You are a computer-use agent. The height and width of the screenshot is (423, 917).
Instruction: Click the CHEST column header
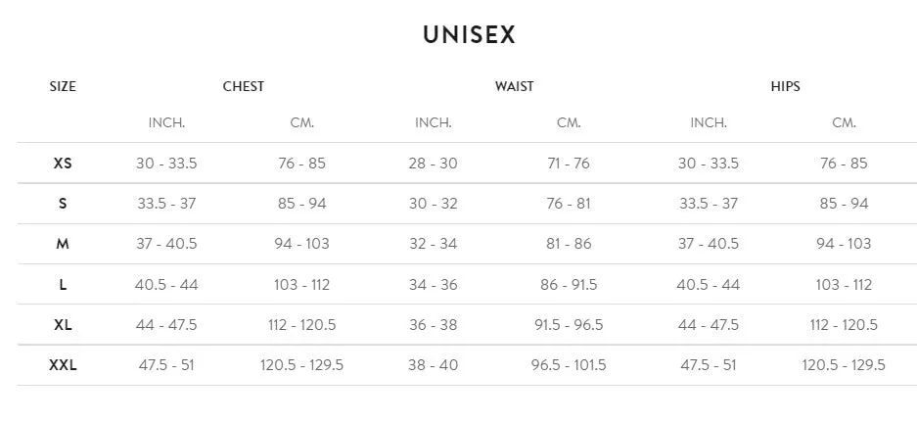click(244, 86)
